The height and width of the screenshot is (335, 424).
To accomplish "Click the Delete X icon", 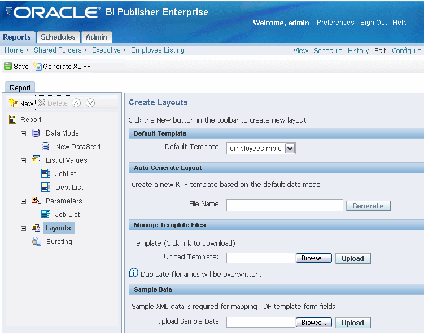I will point(42,103).
